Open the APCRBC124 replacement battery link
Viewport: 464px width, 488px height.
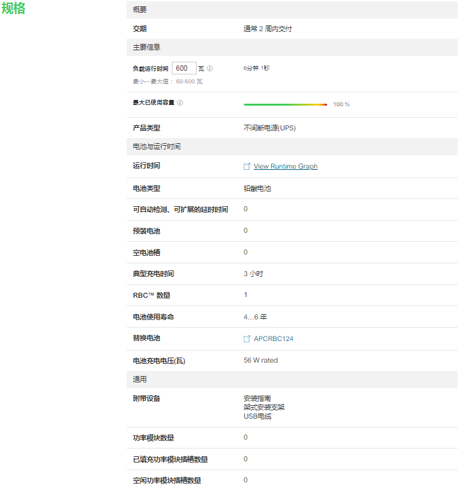(x=273, y=339)
